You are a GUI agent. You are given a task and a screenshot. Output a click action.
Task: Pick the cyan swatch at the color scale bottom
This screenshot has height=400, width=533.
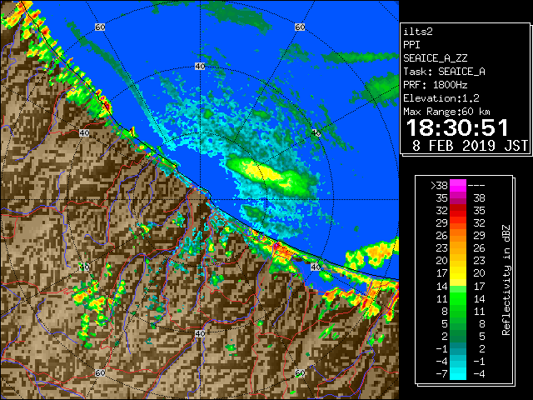458,373
